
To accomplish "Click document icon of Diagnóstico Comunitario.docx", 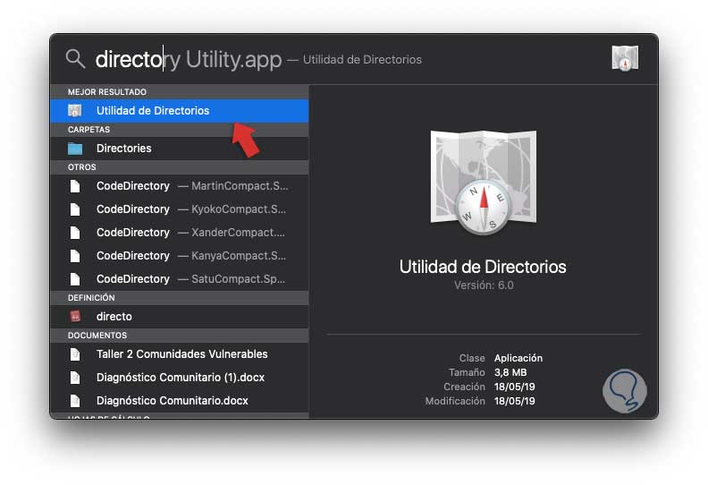I will pyautogui.click(x=75, y=401).
